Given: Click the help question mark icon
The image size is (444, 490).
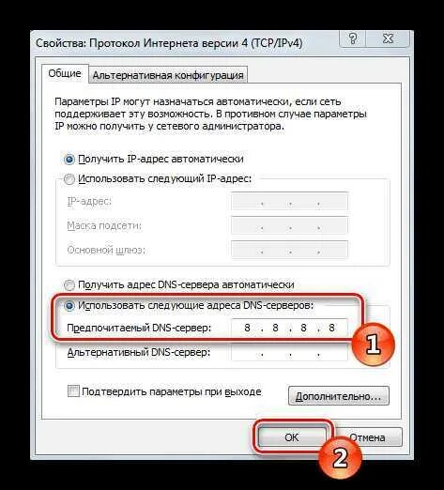Looking at the screenshot, I should pyautogui.click(x=353, y=39).
